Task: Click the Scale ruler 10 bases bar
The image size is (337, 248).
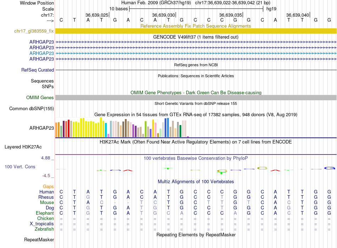Action: pos(196,9)
